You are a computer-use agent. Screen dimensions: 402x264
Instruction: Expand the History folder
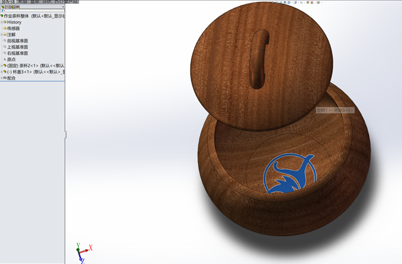[2, 22]
